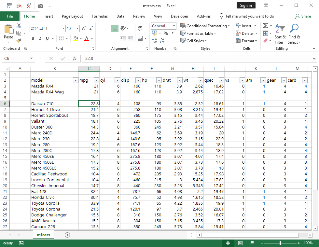Click Format as Table
Screen dimensions: 319x247
point(198,34)
